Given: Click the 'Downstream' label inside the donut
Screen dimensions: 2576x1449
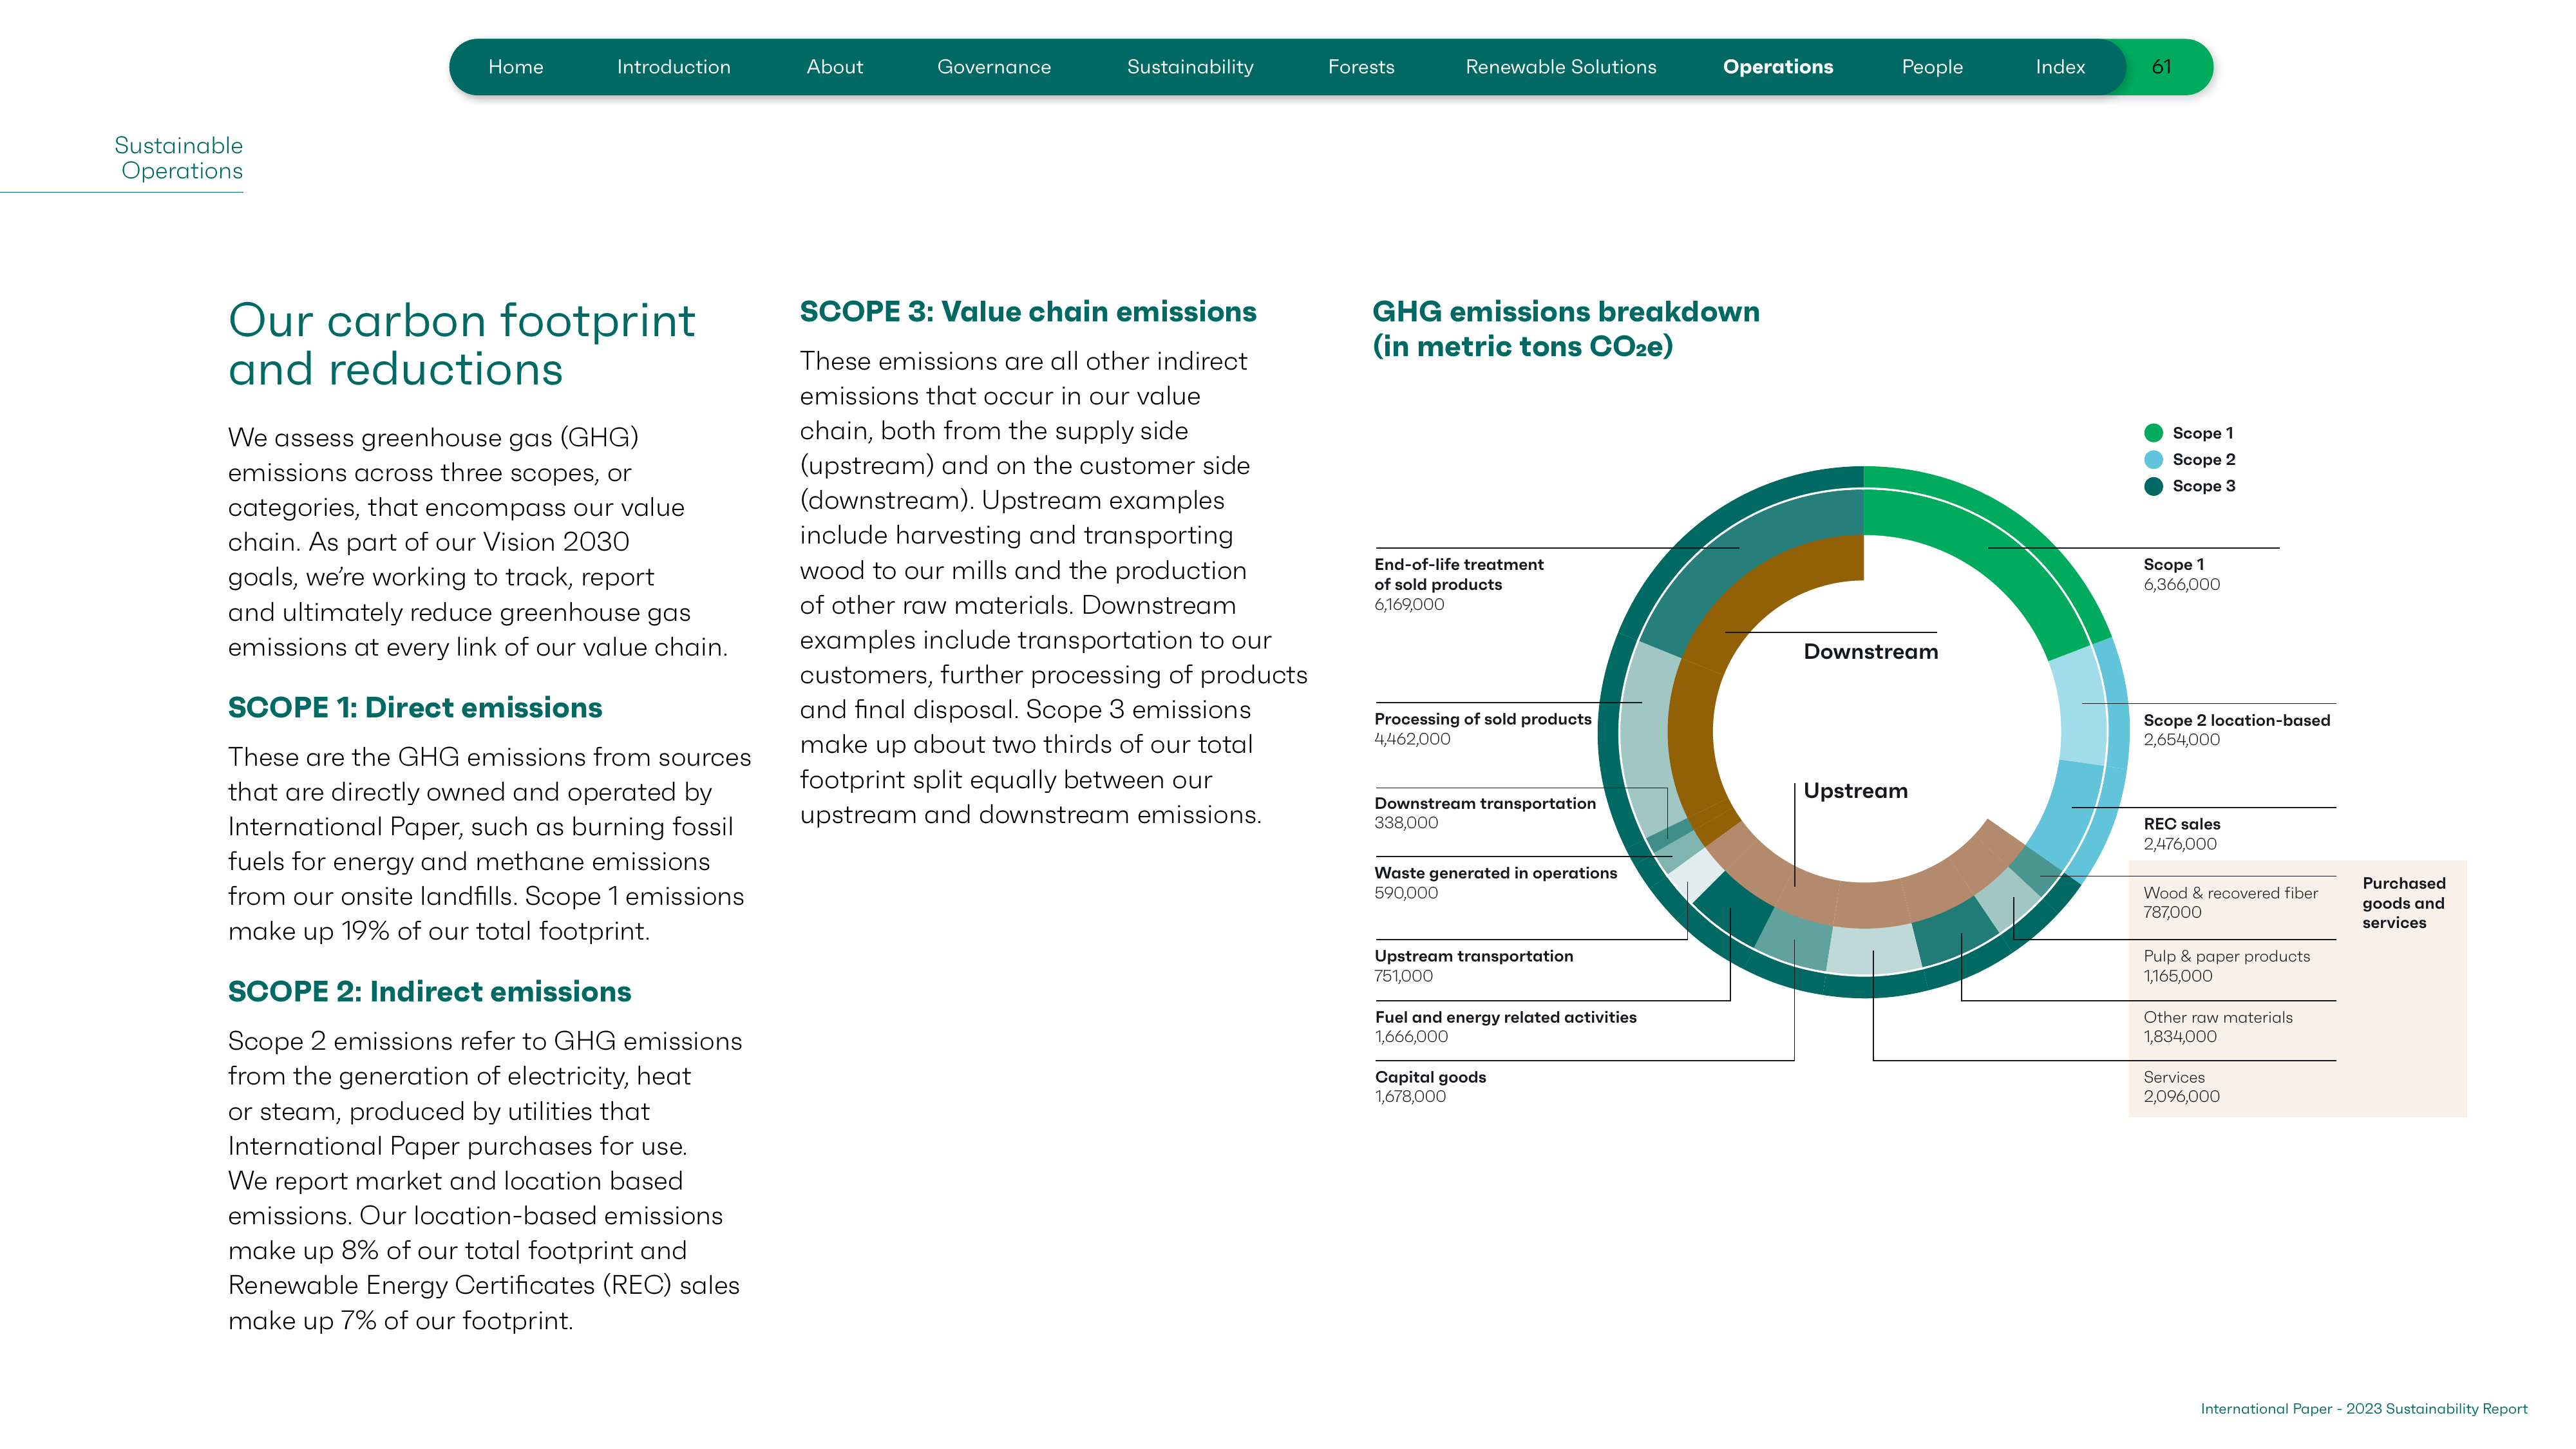Looking at the screenshot, I should (1870, 652).
